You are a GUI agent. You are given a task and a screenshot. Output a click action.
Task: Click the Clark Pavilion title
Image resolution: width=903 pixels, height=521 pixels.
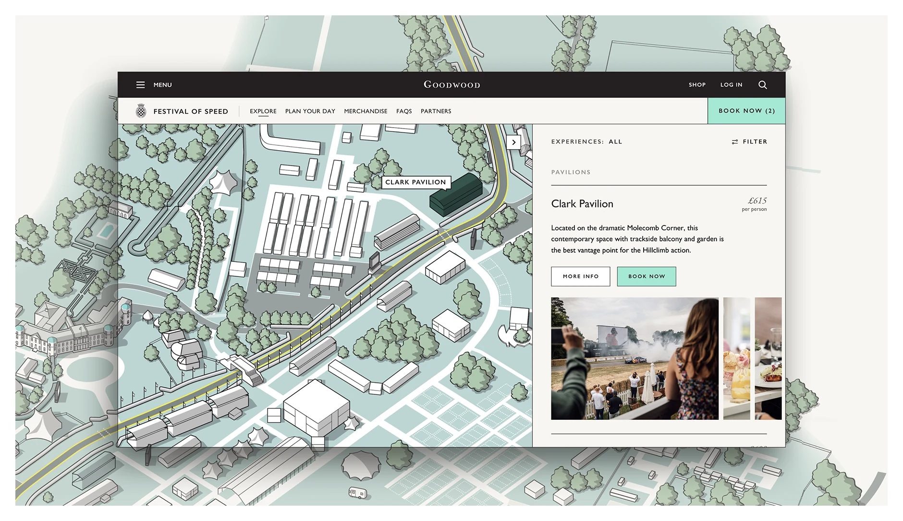click(582, 204)
